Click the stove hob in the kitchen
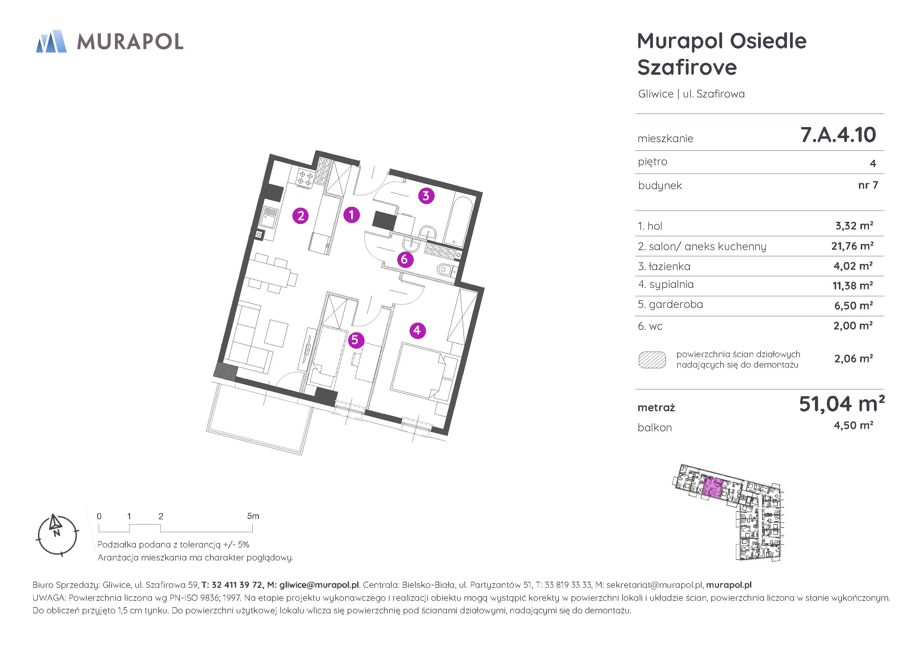This screenshot has height=646, width=913. click(305, 178)
